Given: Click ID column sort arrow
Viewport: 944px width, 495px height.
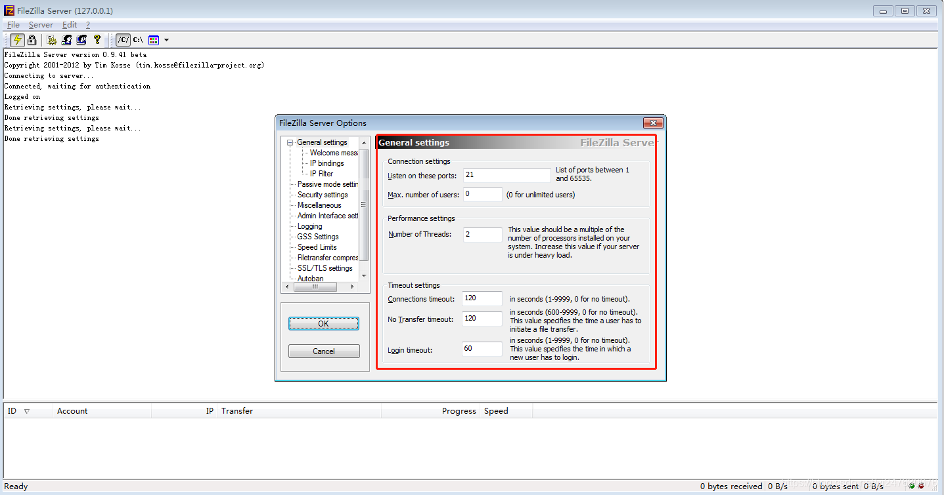Looking at the screenshot, I should [x=27, y=411].
